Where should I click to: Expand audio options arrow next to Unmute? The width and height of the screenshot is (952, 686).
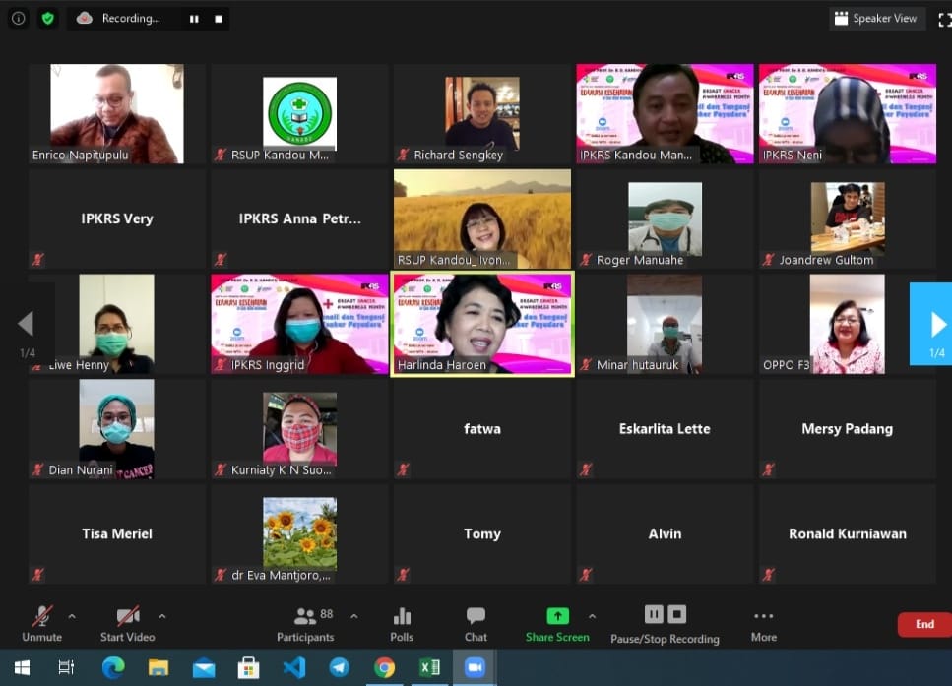click(72, 617)
